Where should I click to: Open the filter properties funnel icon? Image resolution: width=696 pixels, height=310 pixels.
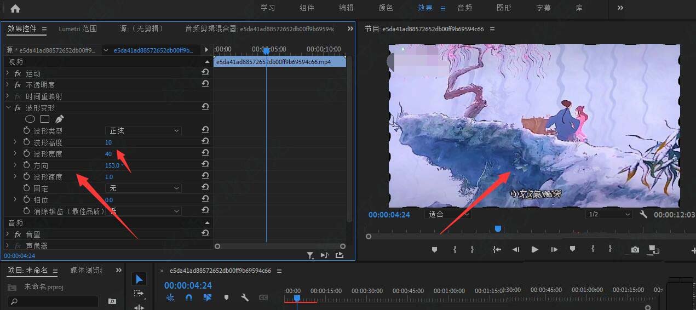pos(310,255)
